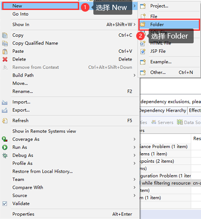
Task: Click the Debug As bug icon
Action: (x=5, y=155)
